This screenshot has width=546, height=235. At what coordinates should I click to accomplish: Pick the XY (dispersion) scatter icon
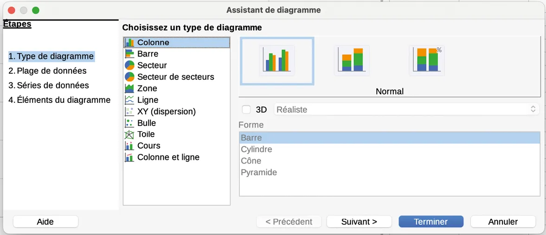129,111
